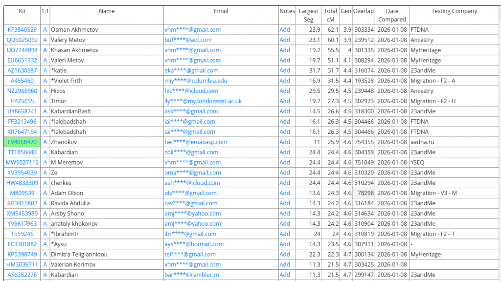
Task: Open kit M809539 link
Action: pos(22,193)
